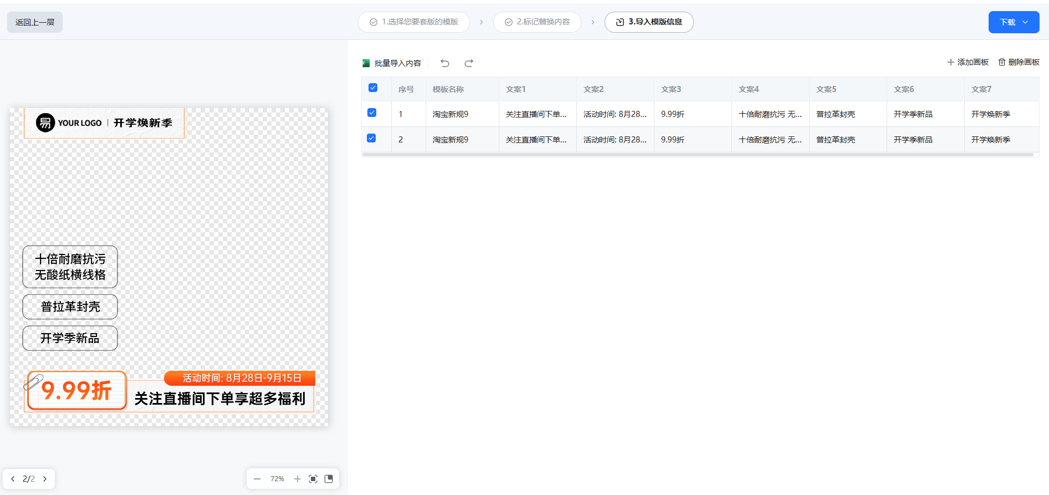Screen dimensions: 1049x495
Task: Click the undo arrow icon
Action: tap(445, 63)
